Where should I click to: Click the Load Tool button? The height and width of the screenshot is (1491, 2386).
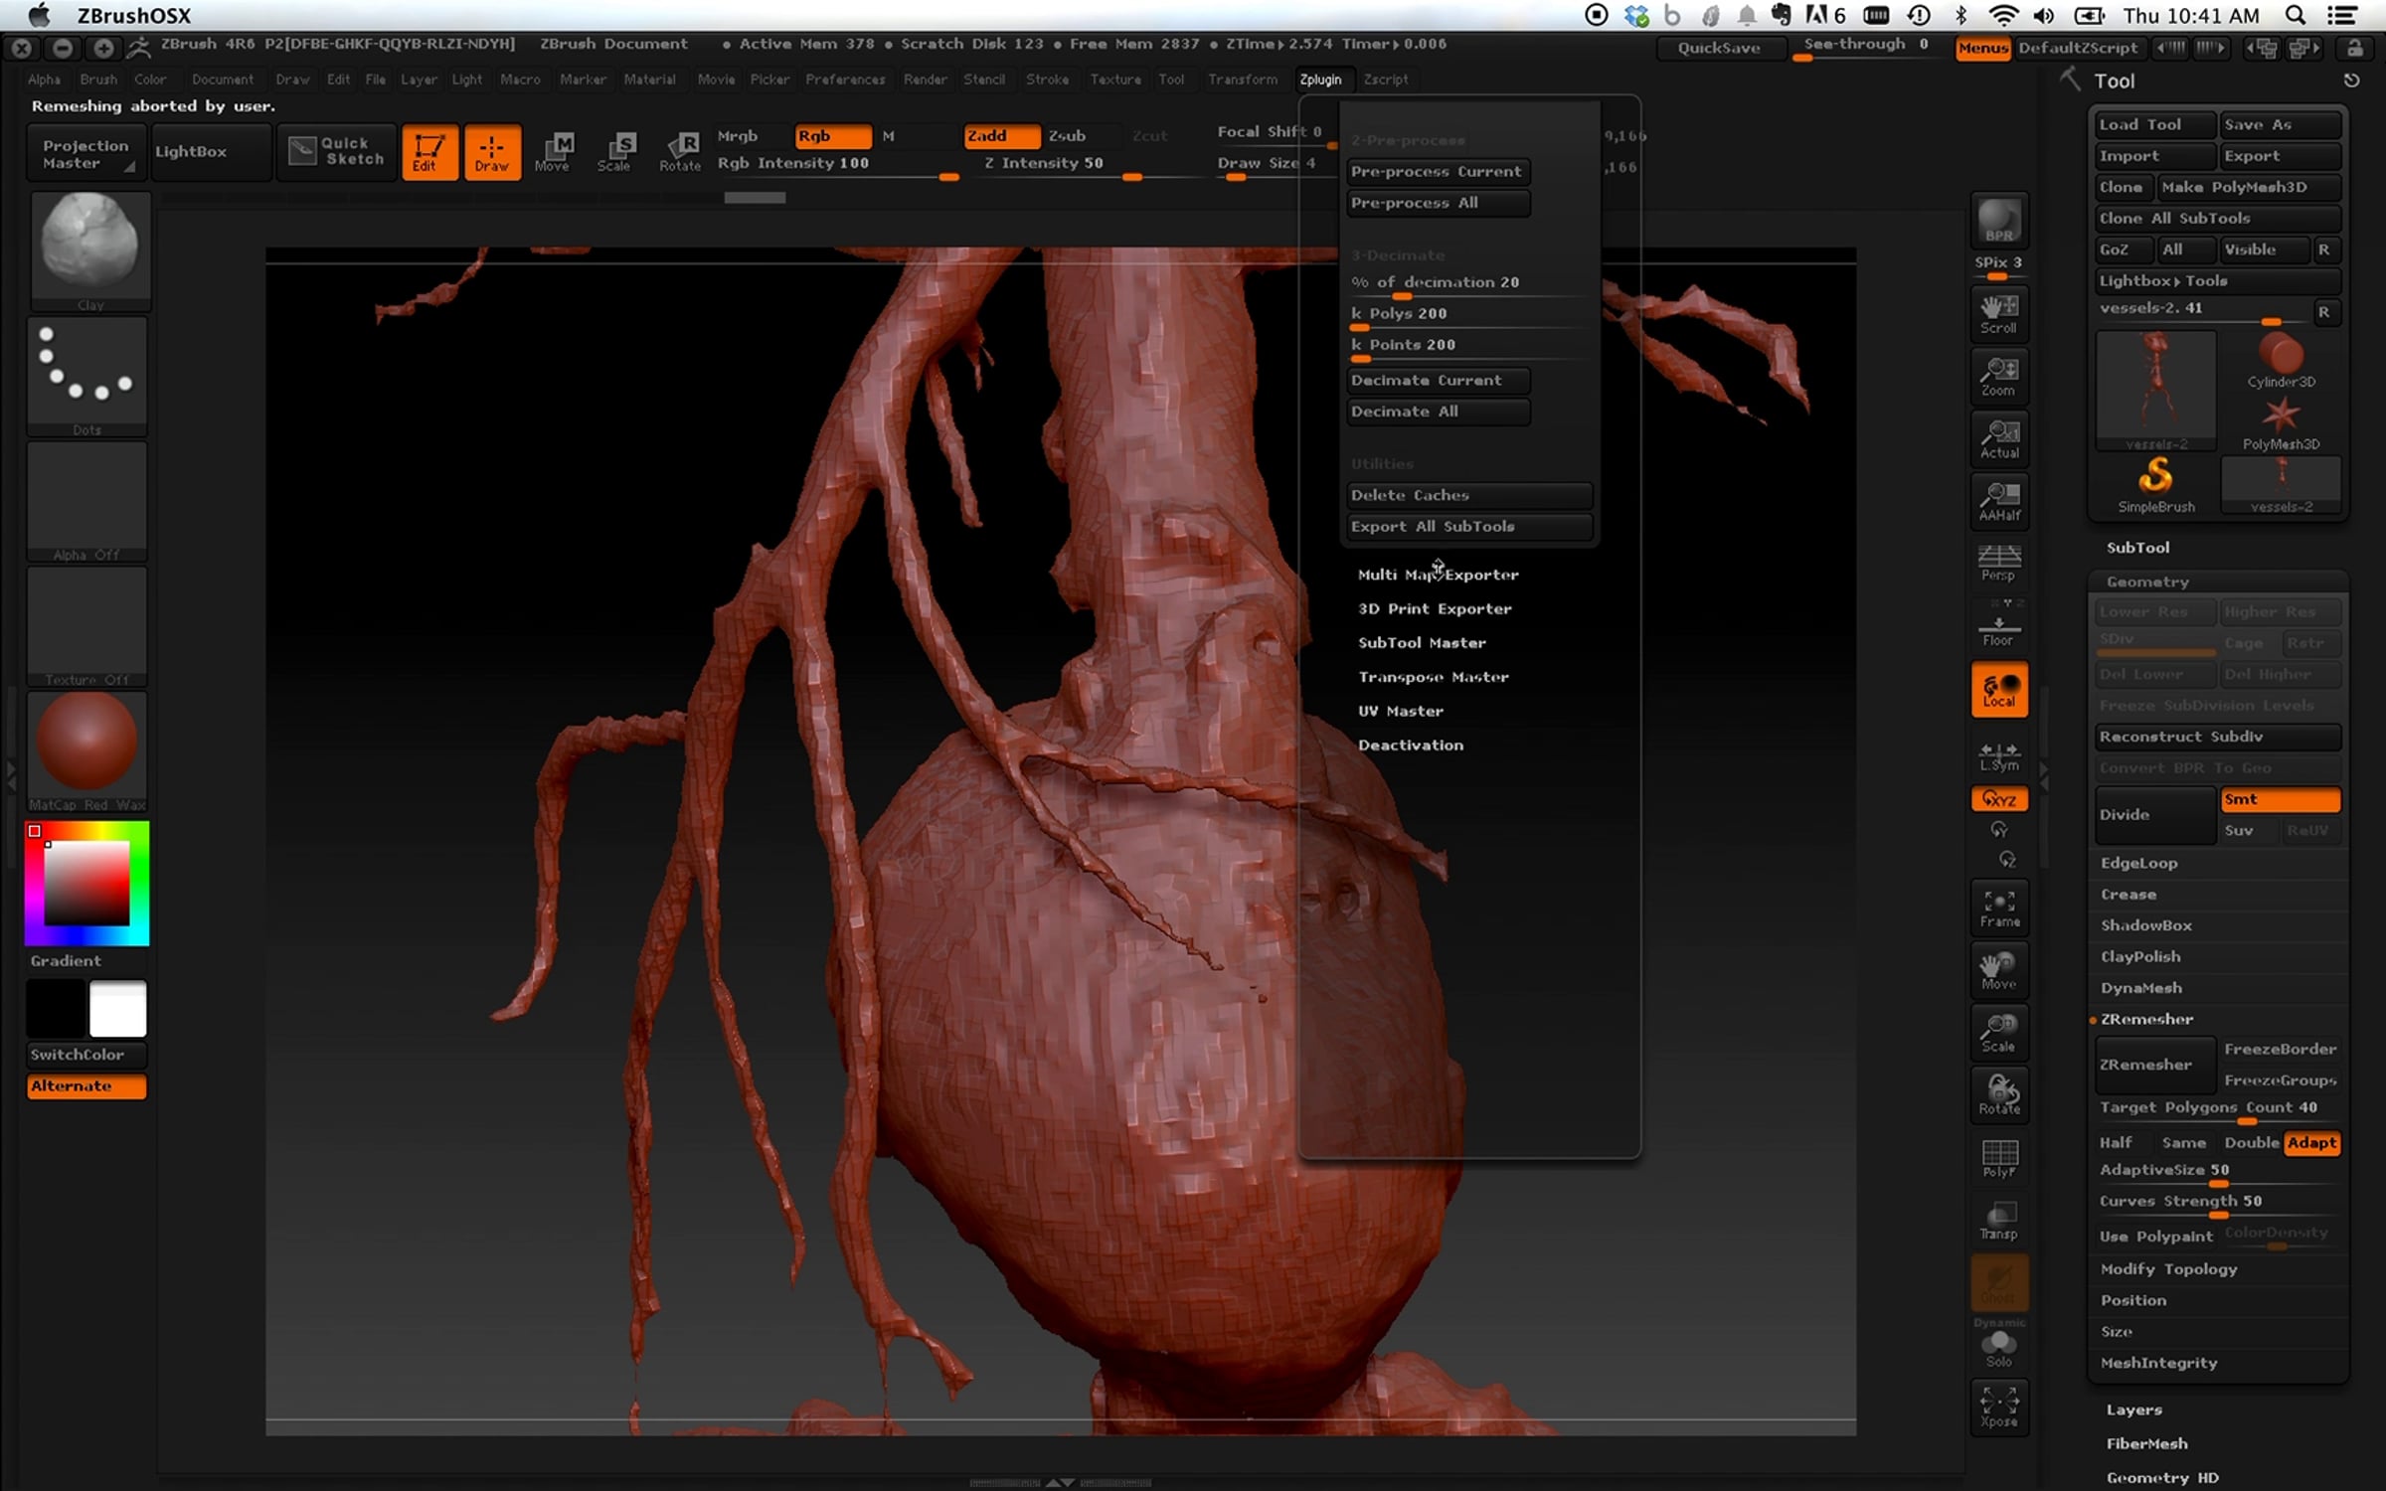pos(2155,124)
